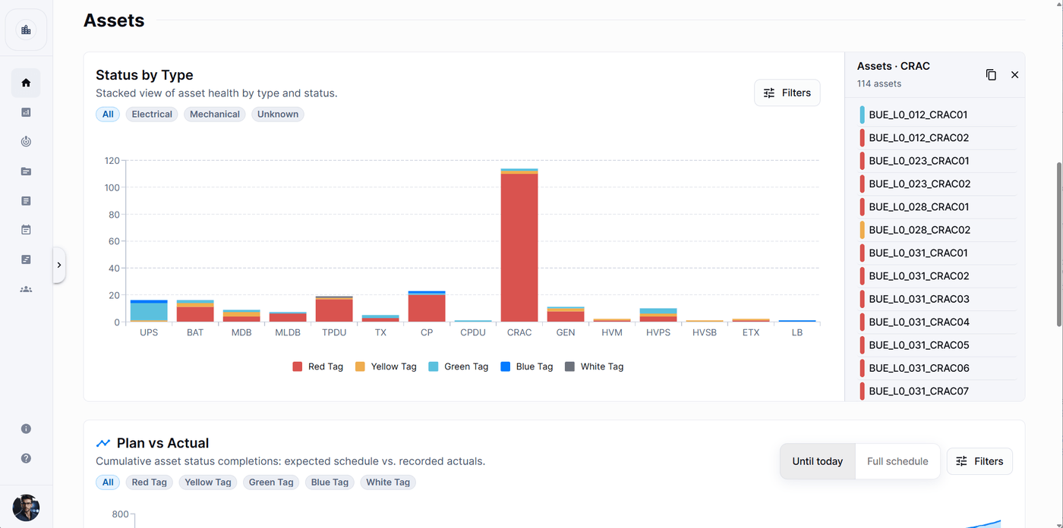Toggle Green Tag series in chart legend

pyautogui.click(x=459, y=366)
